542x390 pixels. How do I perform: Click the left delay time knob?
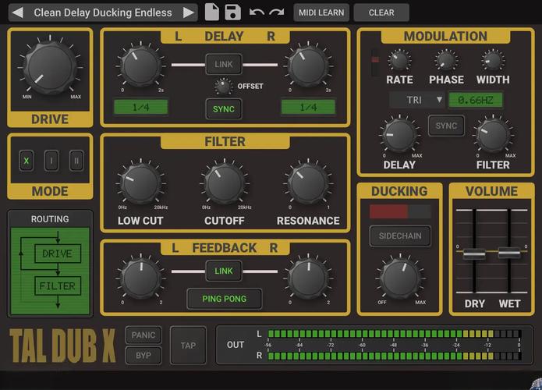tap(140, 67)
